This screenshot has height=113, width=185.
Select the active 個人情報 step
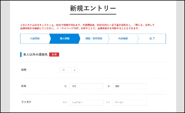point(64,39)
